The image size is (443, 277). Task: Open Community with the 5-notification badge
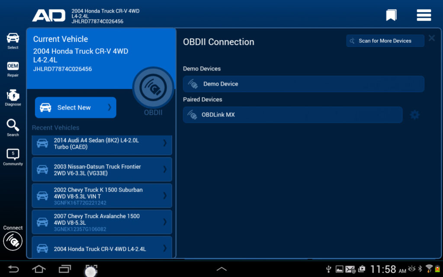[x=13, y=156]
